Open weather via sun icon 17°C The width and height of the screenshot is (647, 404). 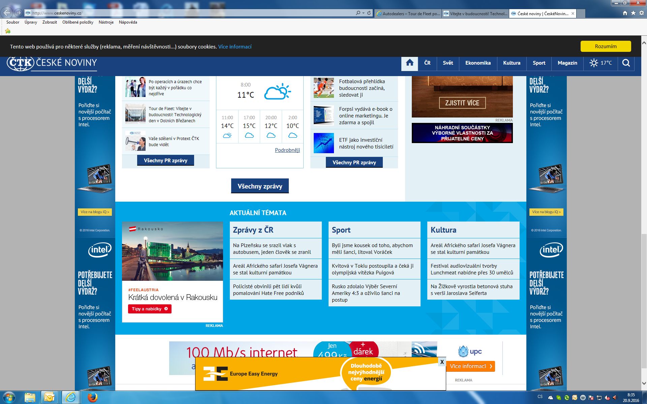(x=600, y=63)
